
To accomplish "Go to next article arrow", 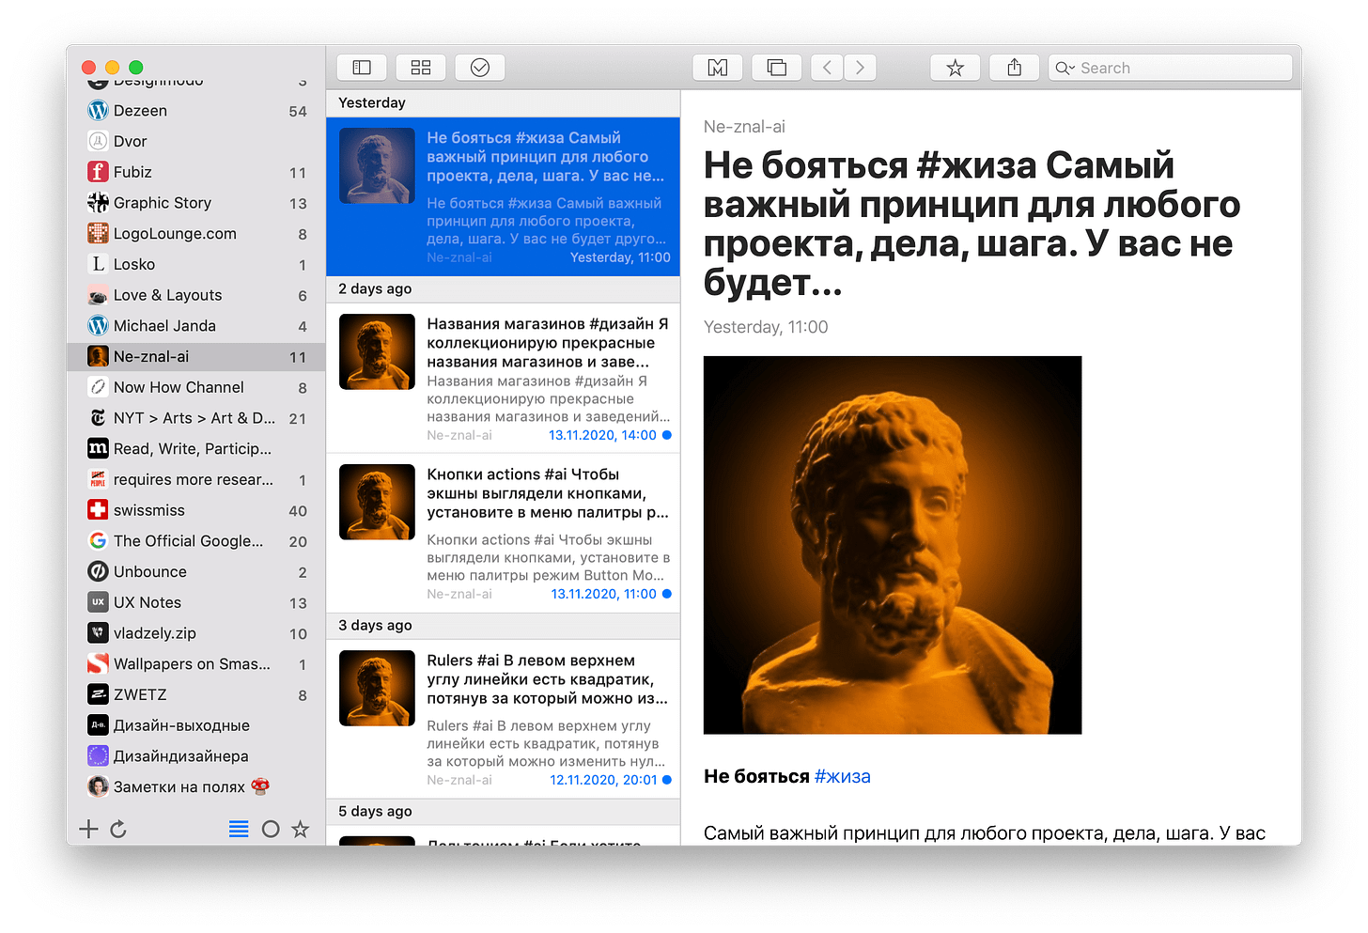I will pos(860,68).
